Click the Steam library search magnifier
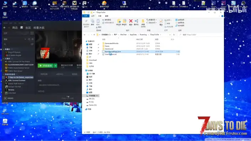 [5, 44]
